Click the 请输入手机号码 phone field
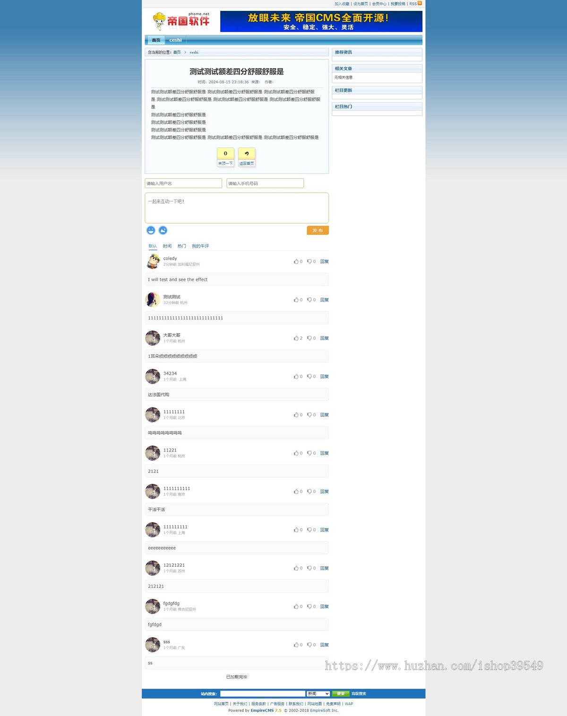Viewport: 567px width, 716px height. [265, 183]
